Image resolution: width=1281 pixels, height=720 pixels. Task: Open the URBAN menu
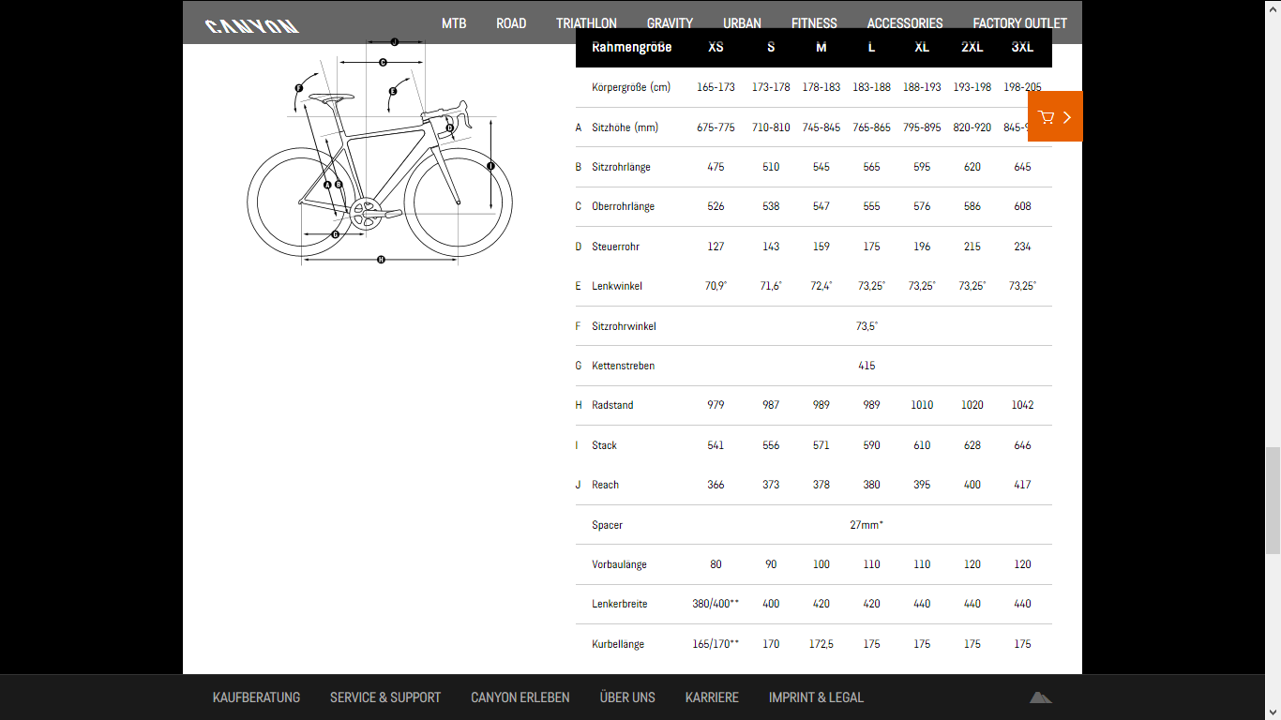[x=742, y=23]
